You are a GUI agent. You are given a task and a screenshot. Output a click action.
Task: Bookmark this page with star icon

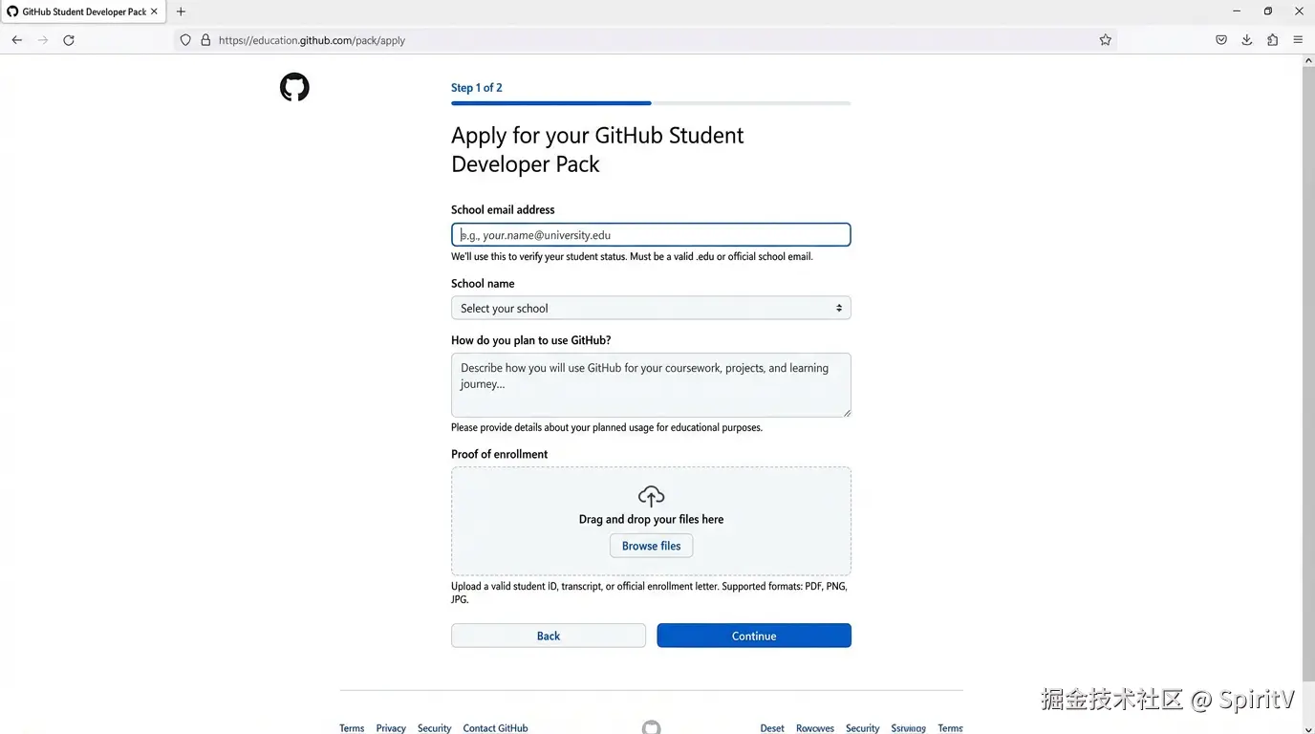tap(1106, 40)
